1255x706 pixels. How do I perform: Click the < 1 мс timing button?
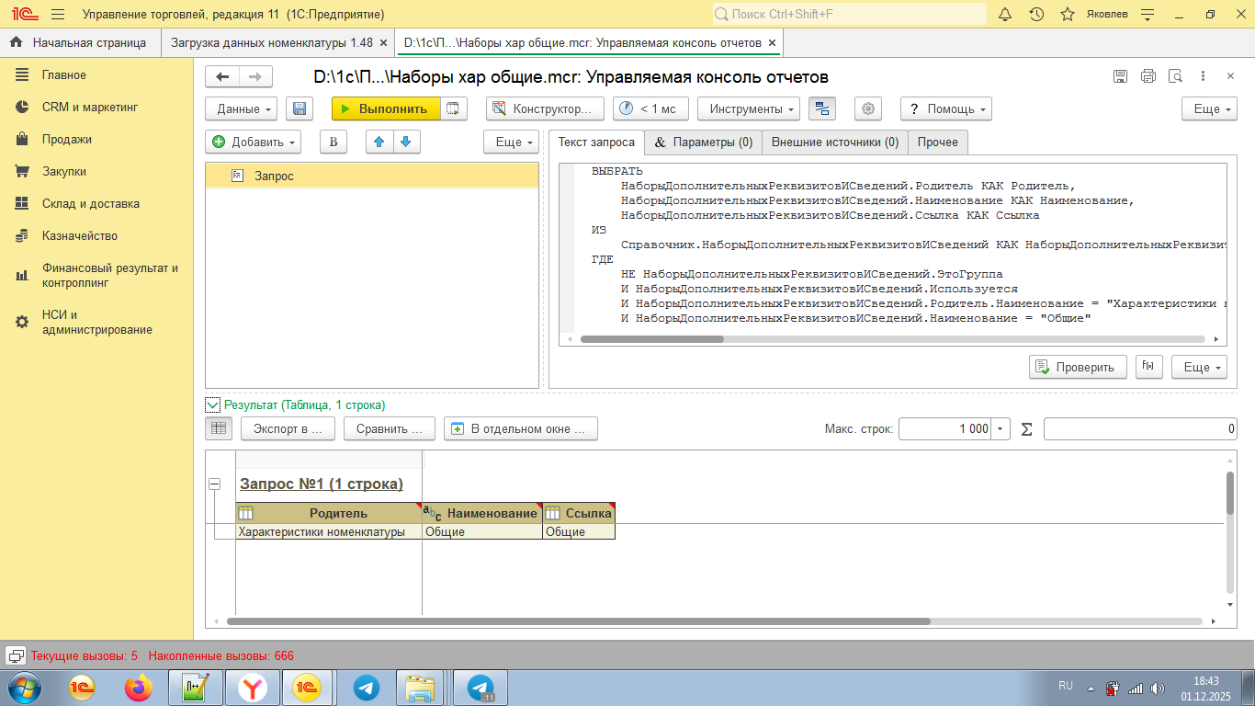click(650, 108)
